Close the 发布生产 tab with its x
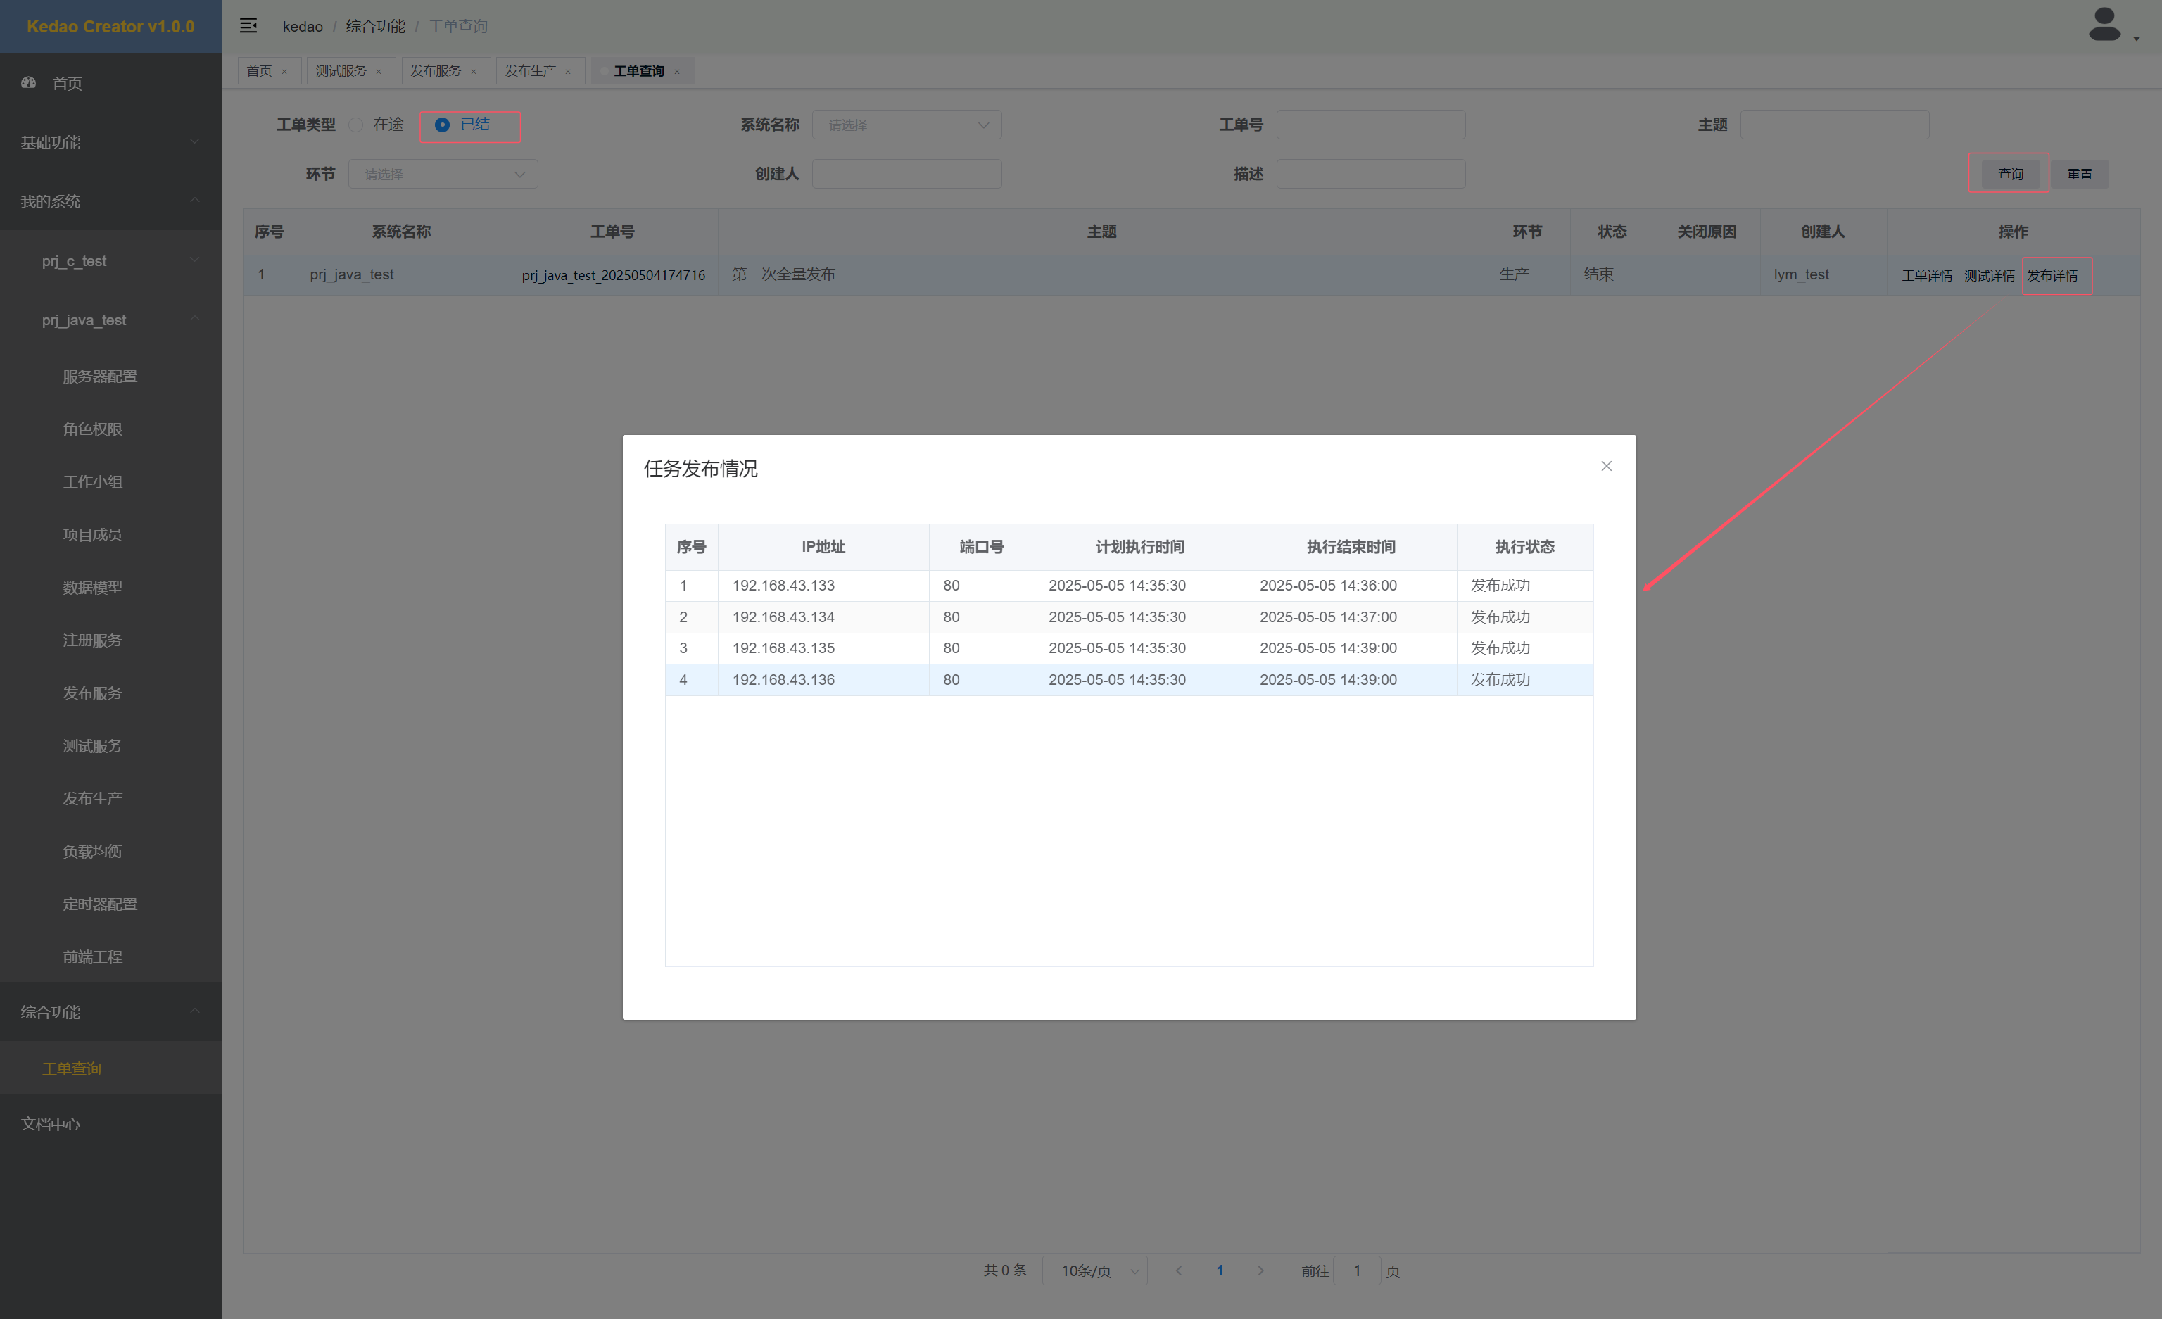The height and width of the screenshot is (1319, 2162). tap(568, 72)
